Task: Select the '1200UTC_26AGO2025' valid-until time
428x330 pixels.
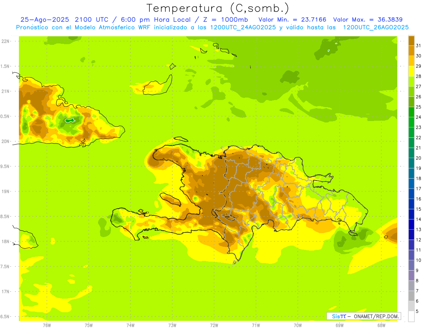Action: [x=376, y=27]
